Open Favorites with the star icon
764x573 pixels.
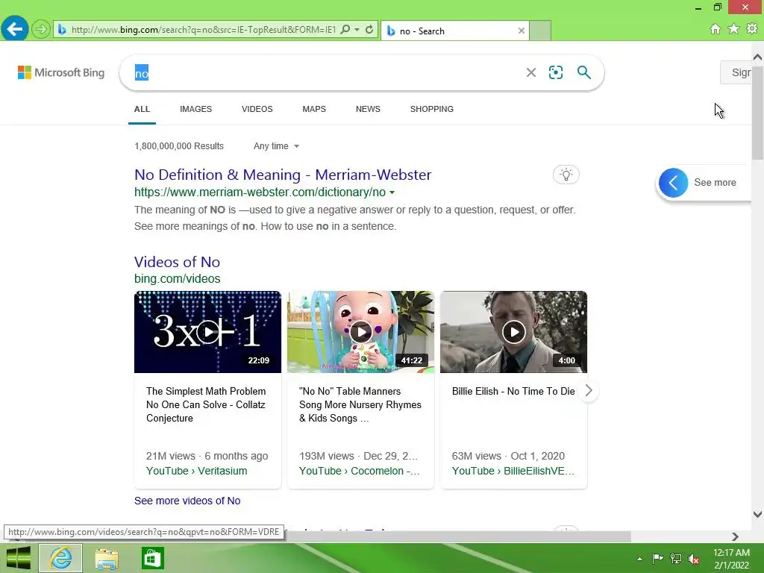coord(733,29)
